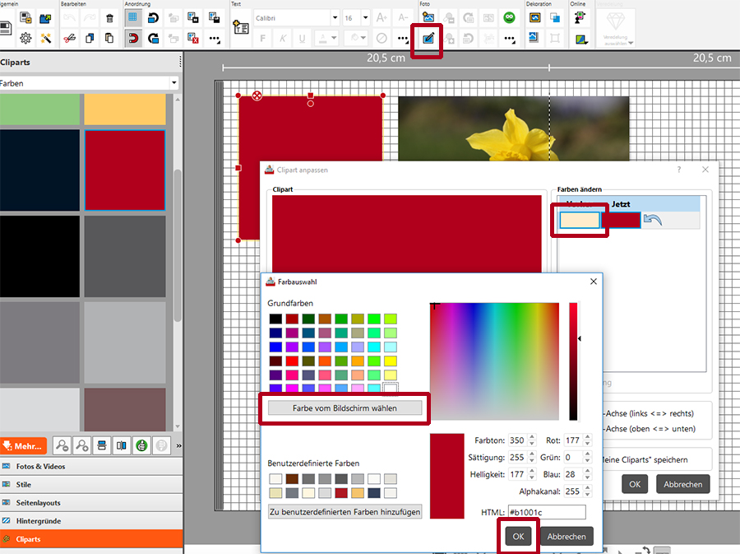Screen dimensions: 740x554
Task: Click the HTML color code input field
Action: [x=547, y=513]
